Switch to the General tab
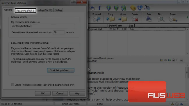 point(8,10)
